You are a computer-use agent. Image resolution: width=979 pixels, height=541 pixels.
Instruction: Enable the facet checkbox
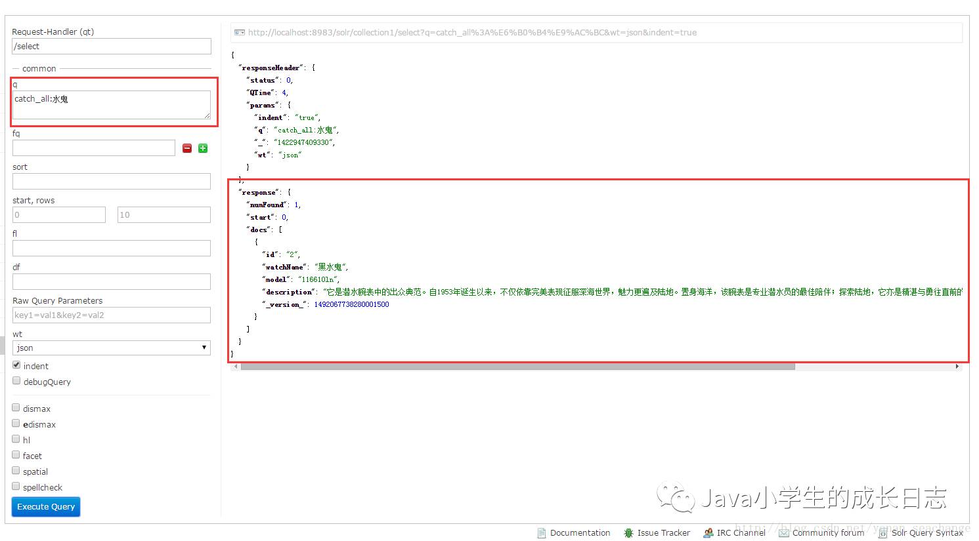[x=16, y=455]
